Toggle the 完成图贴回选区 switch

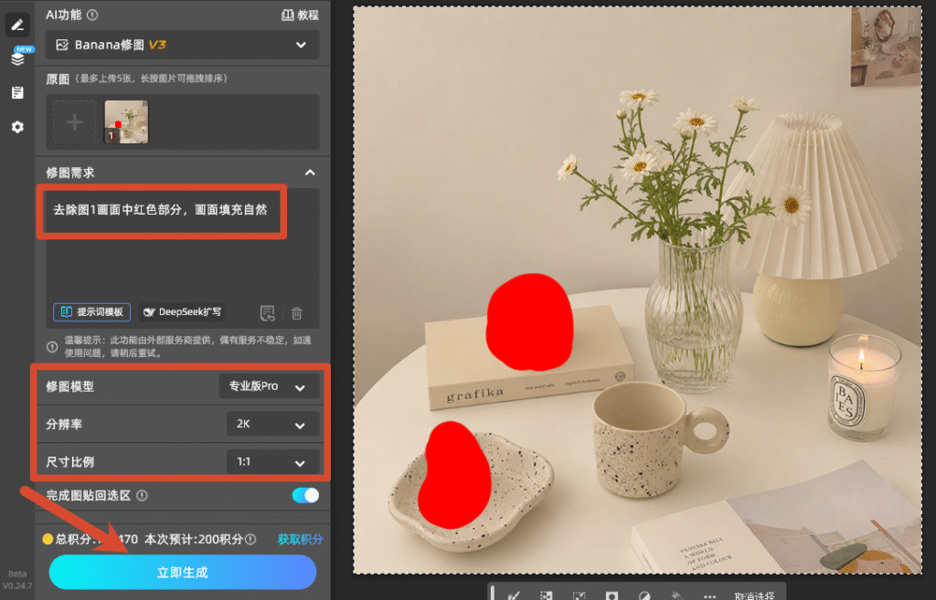tap(305, 495)
